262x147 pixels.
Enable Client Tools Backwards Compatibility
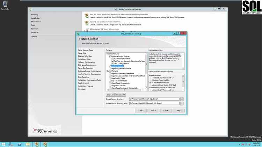tap(110, 88)
